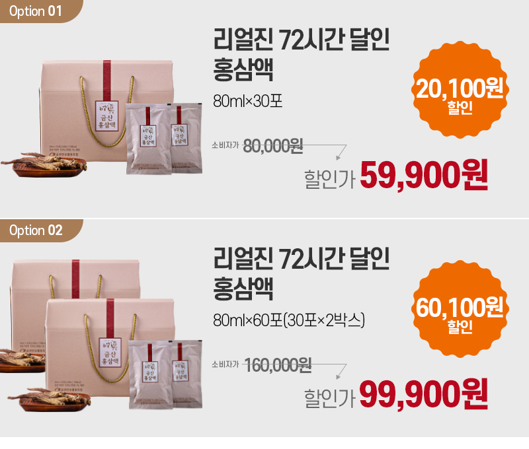The width and height of the screenshot is (529, 449).
Task: Click the struck-through 80,000원 price
Action: 273,146
